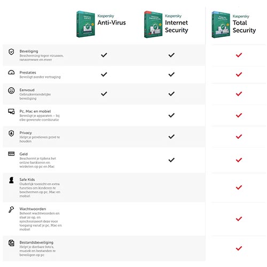Click the Prestaties speedometer icon
Viewport: 267px width, 267px height.
11,72
